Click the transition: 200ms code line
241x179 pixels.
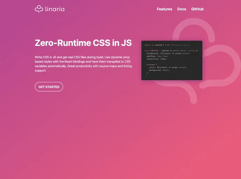157,59
